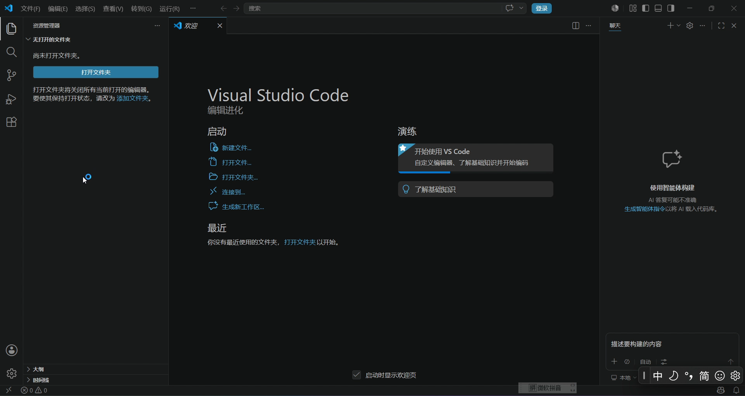Open the Run and Debug view

(x=11, y=99)
